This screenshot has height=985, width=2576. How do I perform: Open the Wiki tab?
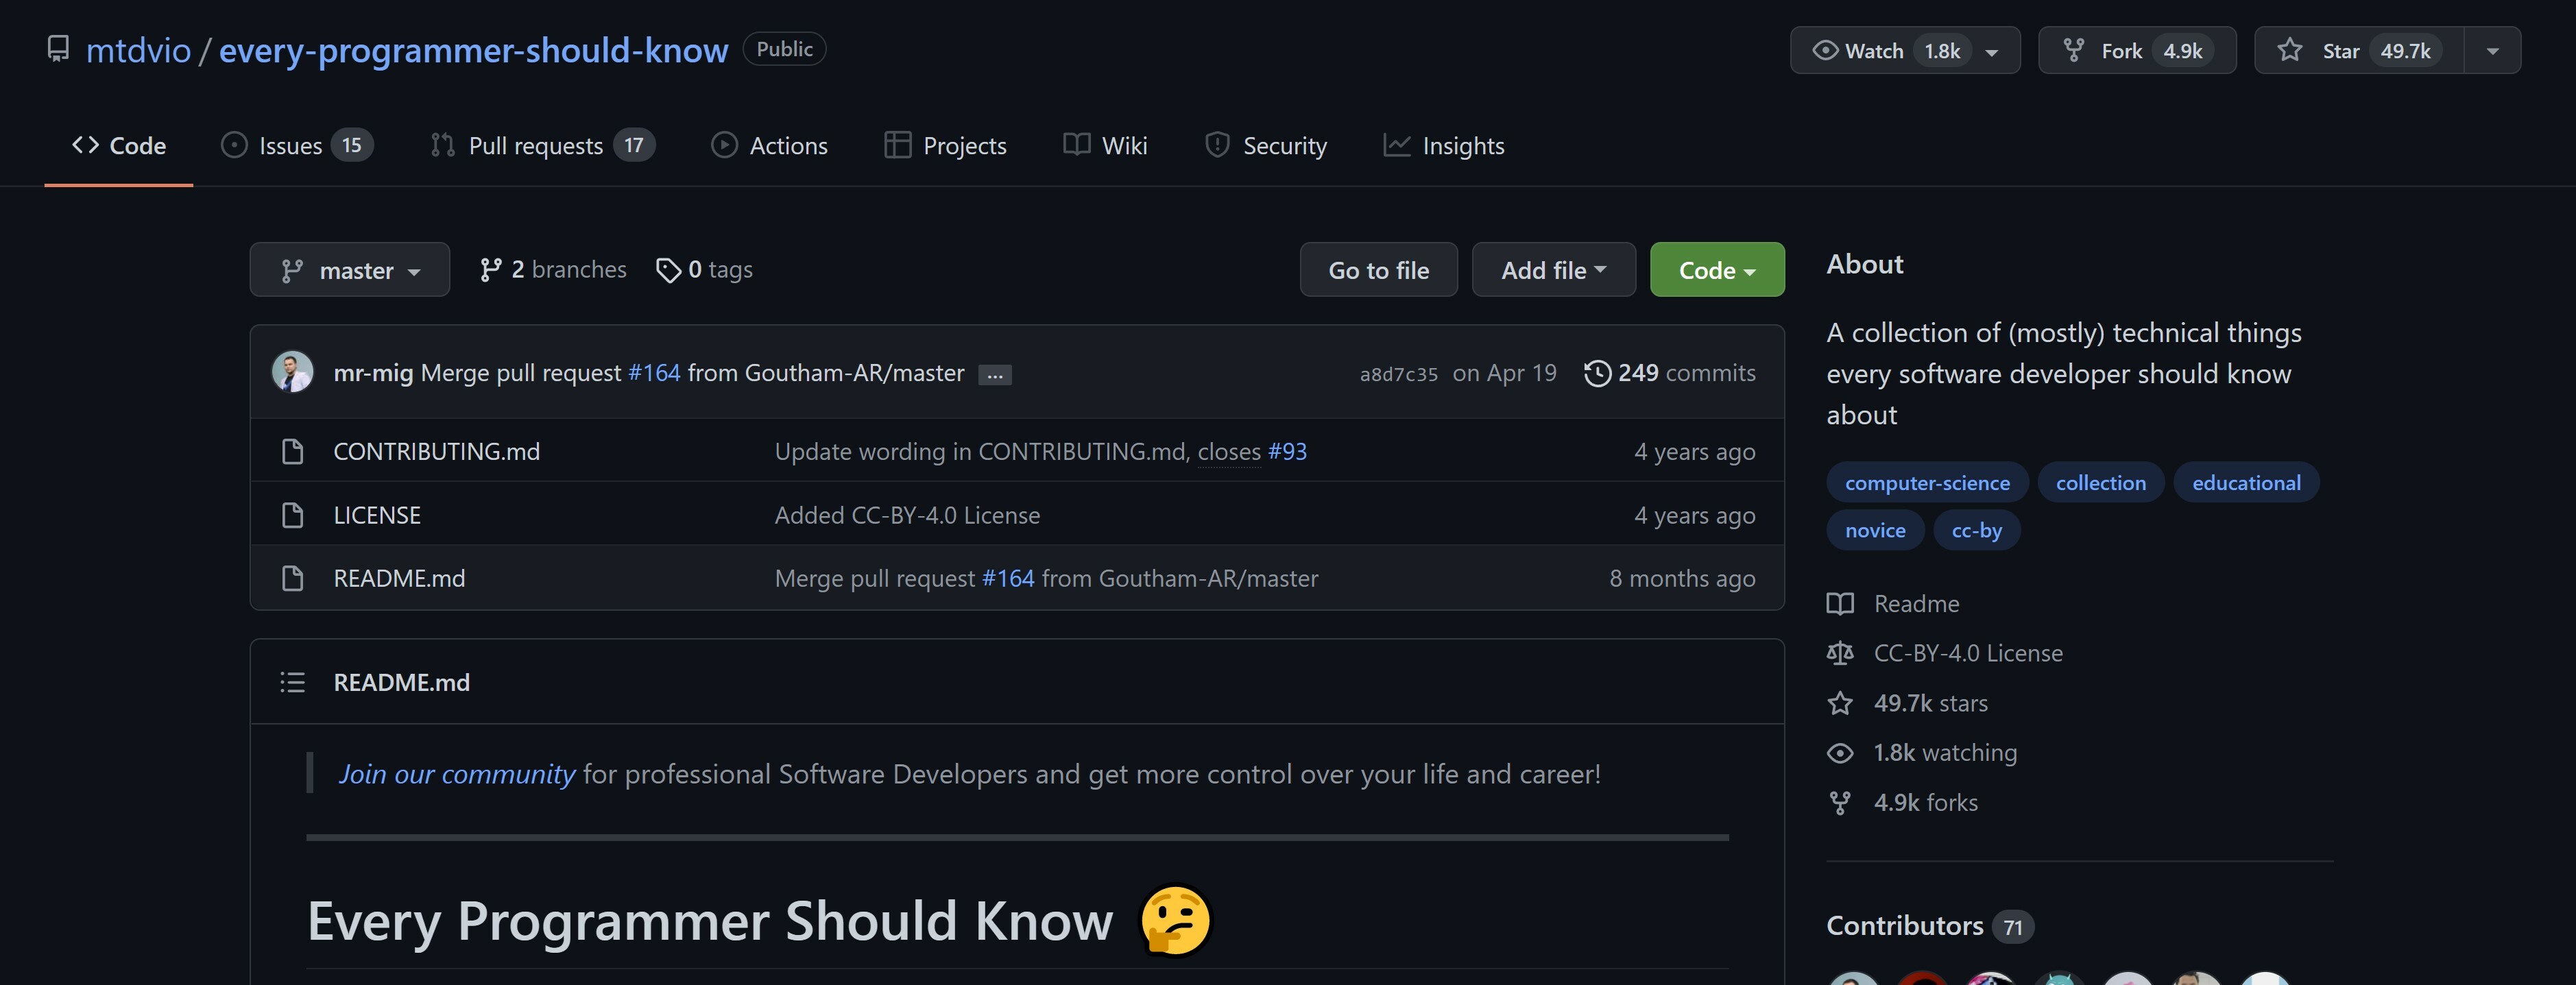(x=1105, y=145)
